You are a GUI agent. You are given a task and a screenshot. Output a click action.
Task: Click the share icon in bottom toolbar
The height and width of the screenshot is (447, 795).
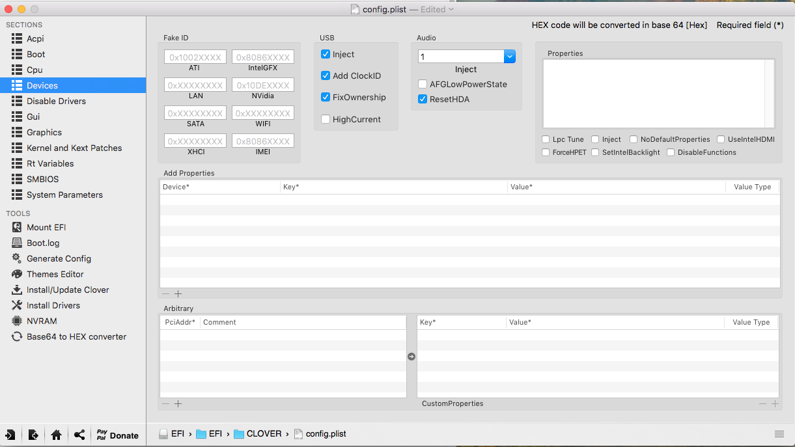[79, 435]
